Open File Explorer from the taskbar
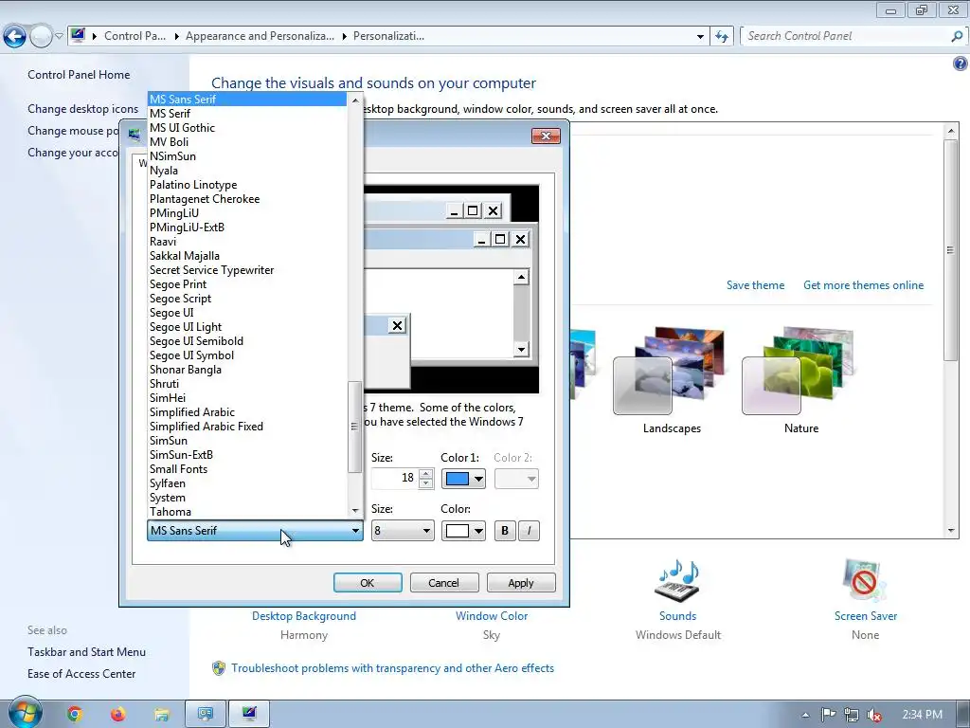Screen dimensions: 970x728 pyautogui.click(x=161, y=715)
